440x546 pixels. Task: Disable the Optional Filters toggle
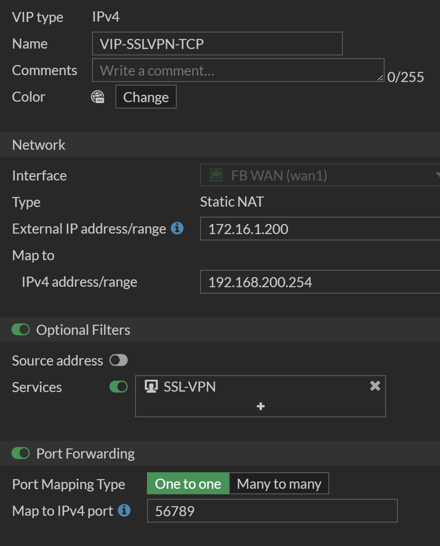pyautogui.click(x=21, y=330)
